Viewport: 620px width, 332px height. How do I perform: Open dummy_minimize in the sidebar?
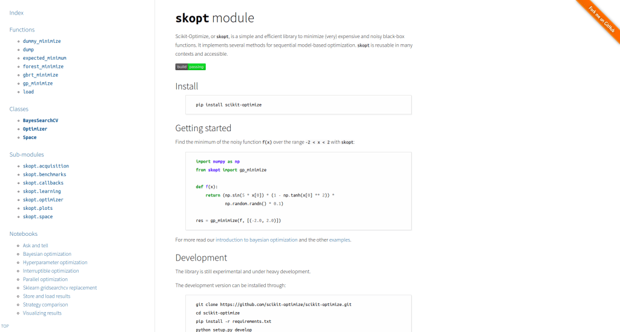click(x=42, y=41)
